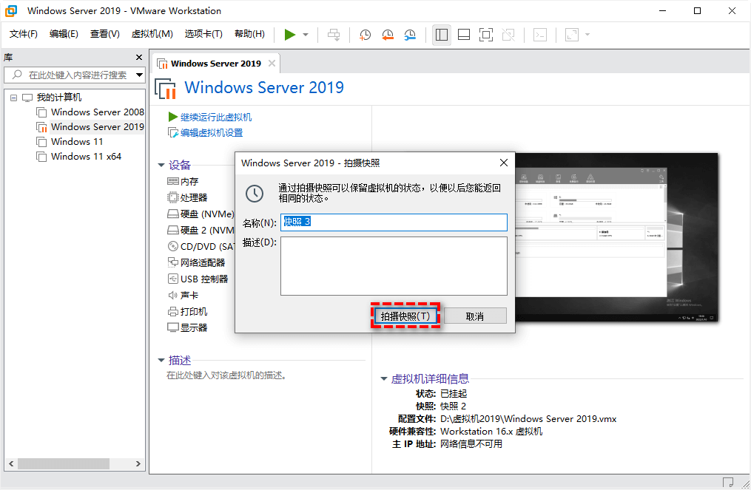Click the VM description text area placeholder
The image size is (751, 490).
(226, 375)
